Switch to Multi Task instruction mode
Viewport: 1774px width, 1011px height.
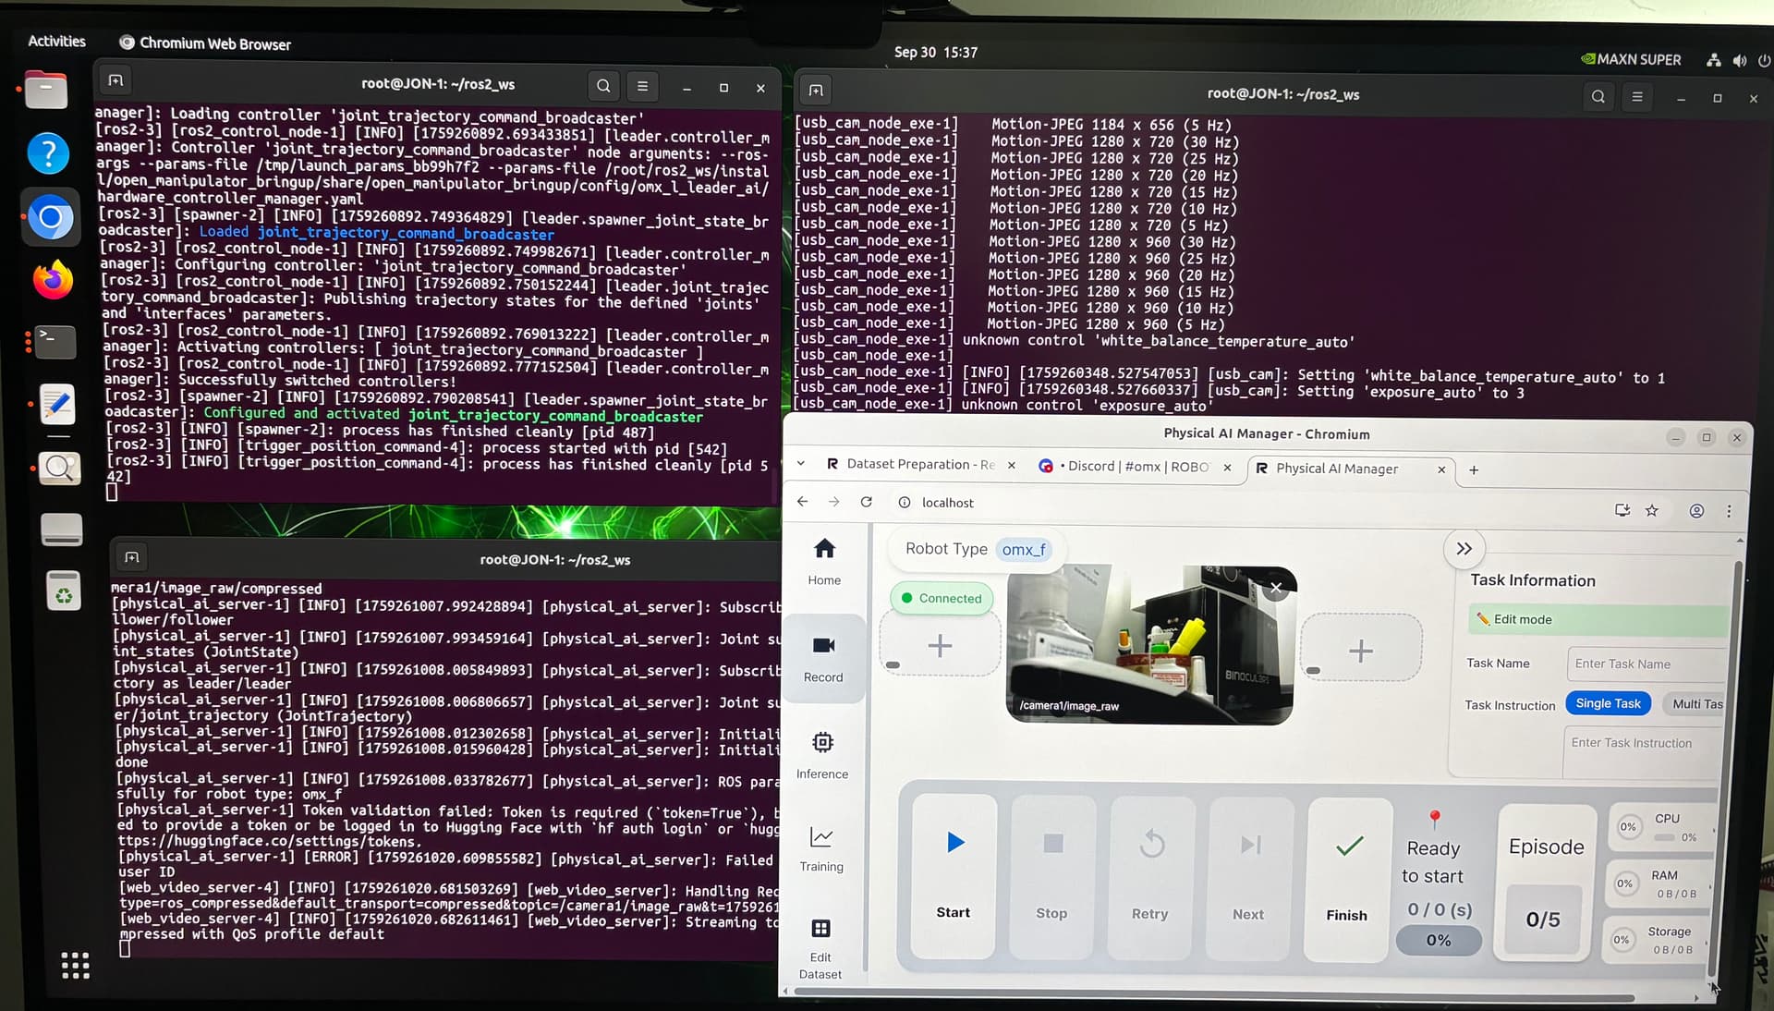click(x=1696, y=704)
